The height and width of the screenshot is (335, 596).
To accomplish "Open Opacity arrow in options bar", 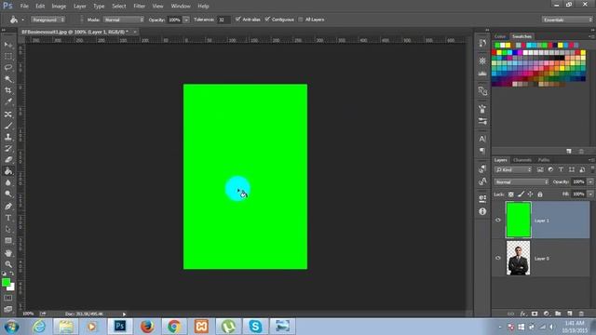I will coord(186,20).
